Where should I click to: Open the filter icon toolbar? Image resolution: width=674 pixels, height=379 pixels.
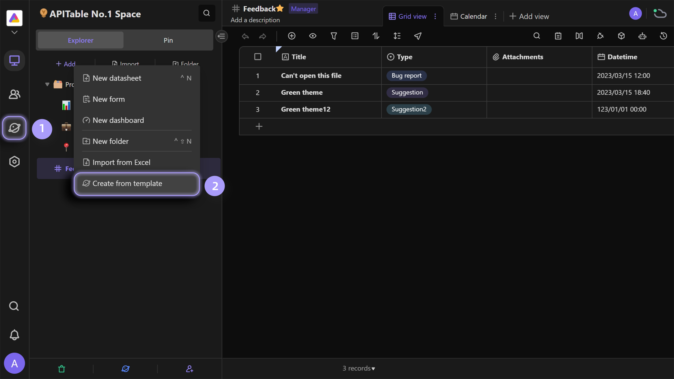(334, 36)
